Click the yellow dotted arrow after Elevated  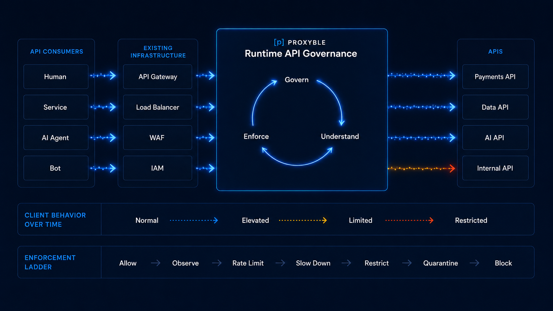coord(303,220)
